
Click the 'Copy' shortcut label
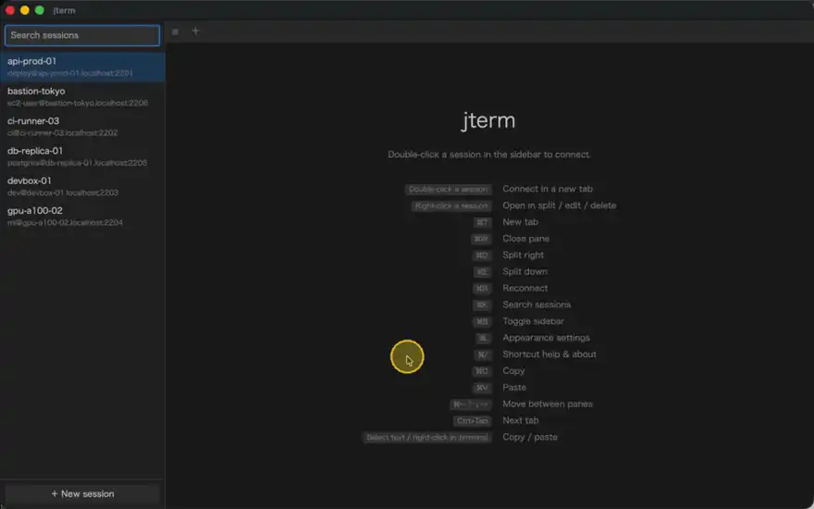click(513, 371)
